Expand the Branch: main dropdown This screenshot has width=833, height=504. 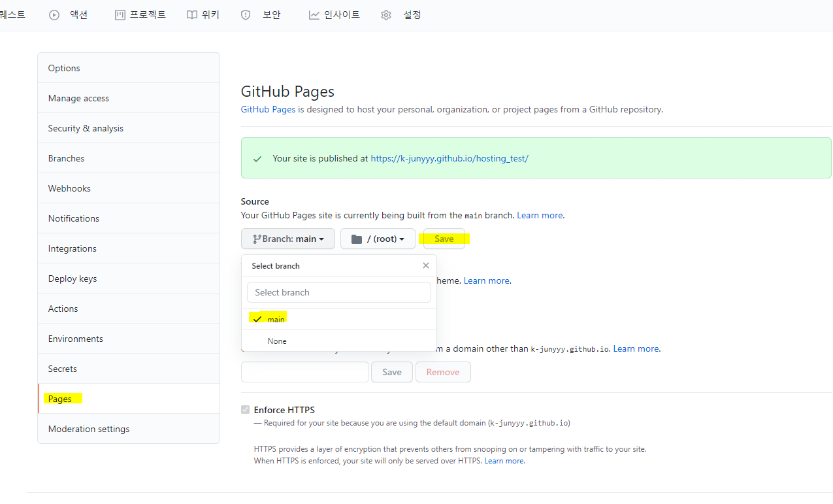[x=288, y=239]
